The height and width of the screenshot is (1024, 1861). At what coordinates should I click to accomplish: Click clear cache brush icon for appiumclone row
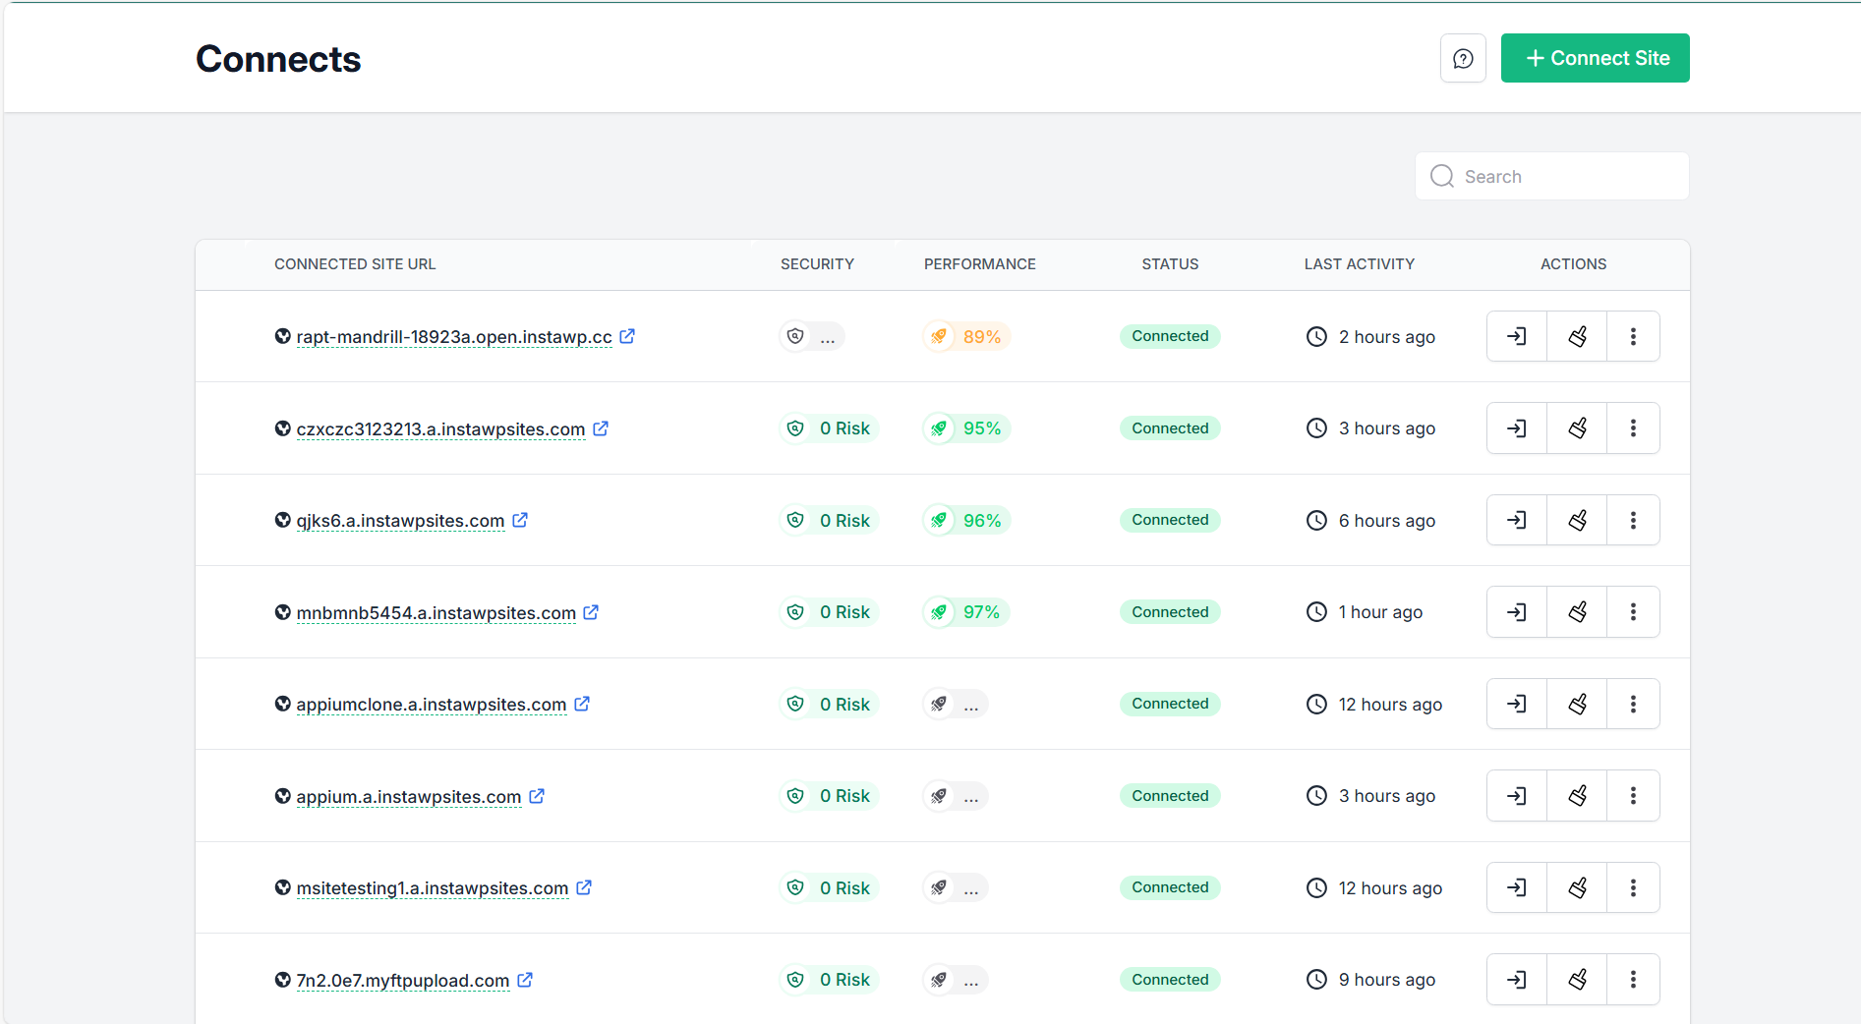point(1577,704)
